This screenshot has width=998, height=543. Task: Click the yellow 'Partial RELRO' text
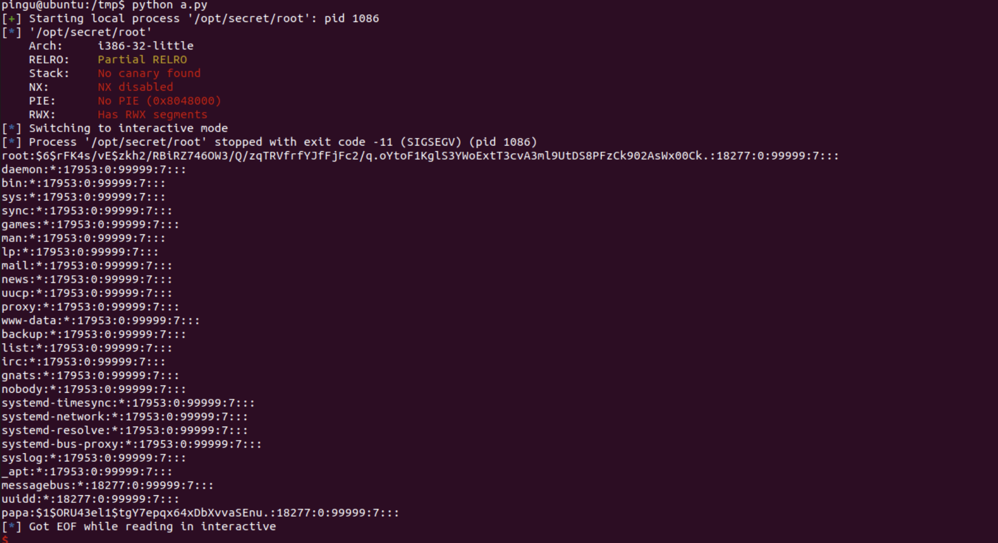click(x=142, y=60)
